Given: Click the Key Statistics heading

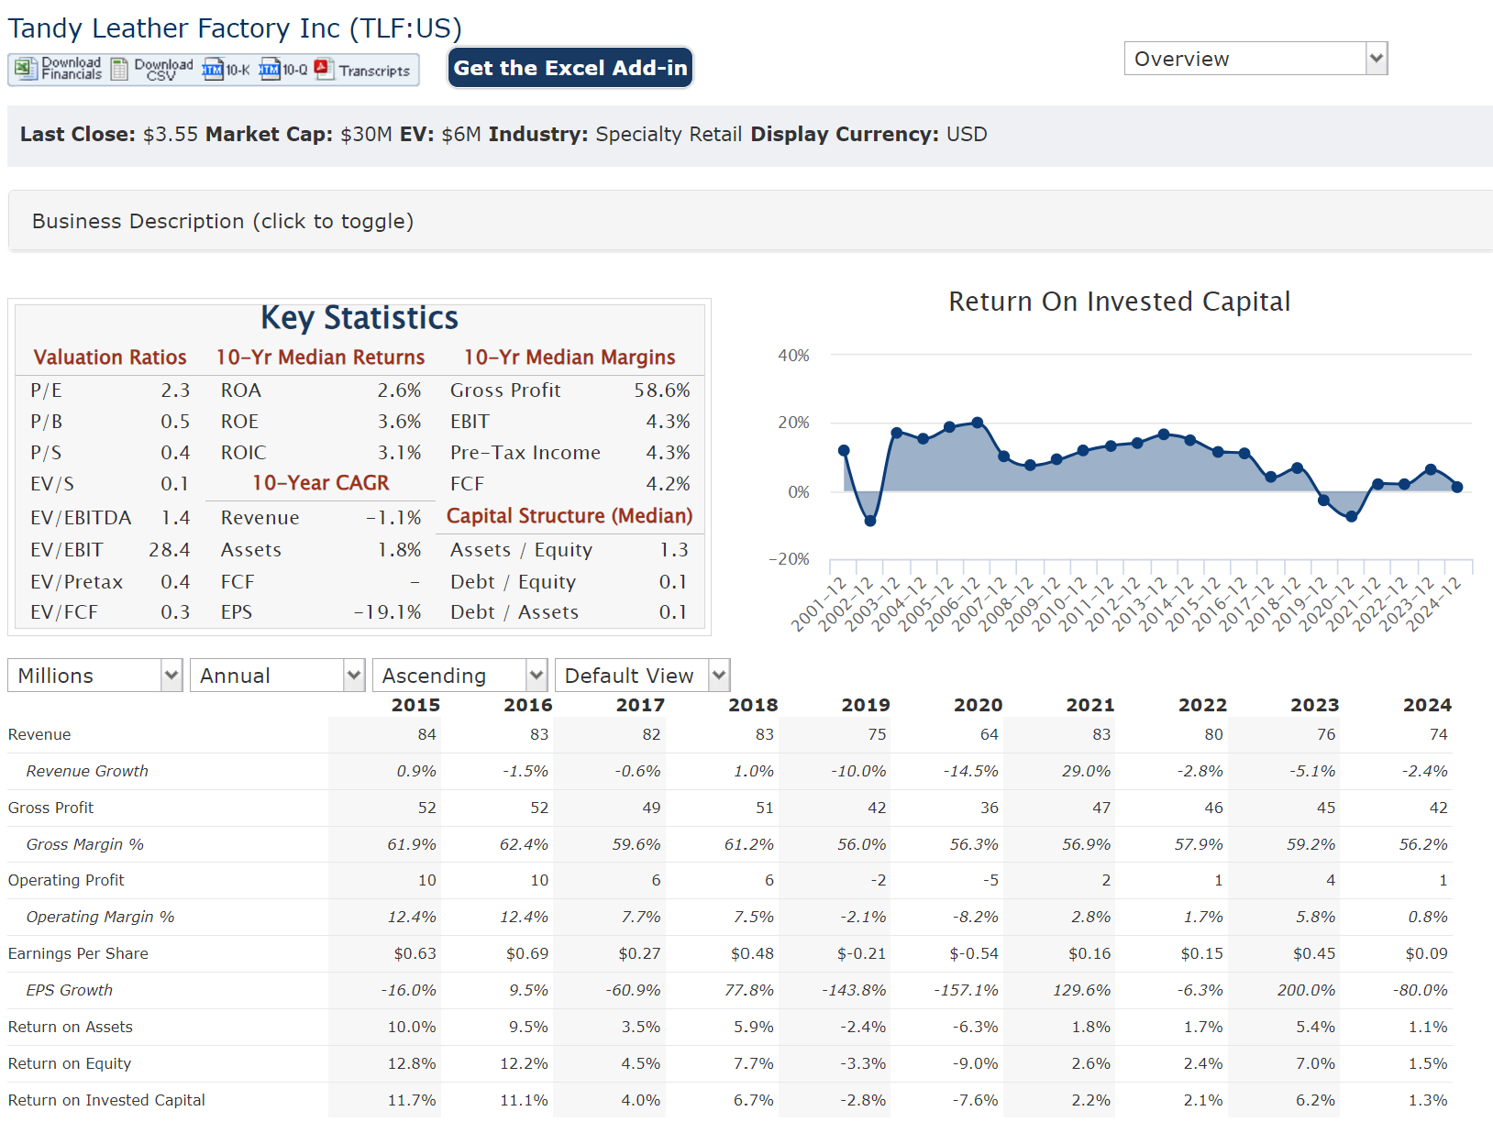Looking at the screenshot, I should point(359,317).
